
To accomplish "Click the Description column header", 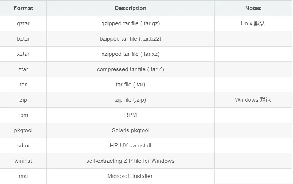I will click(130, 8).
